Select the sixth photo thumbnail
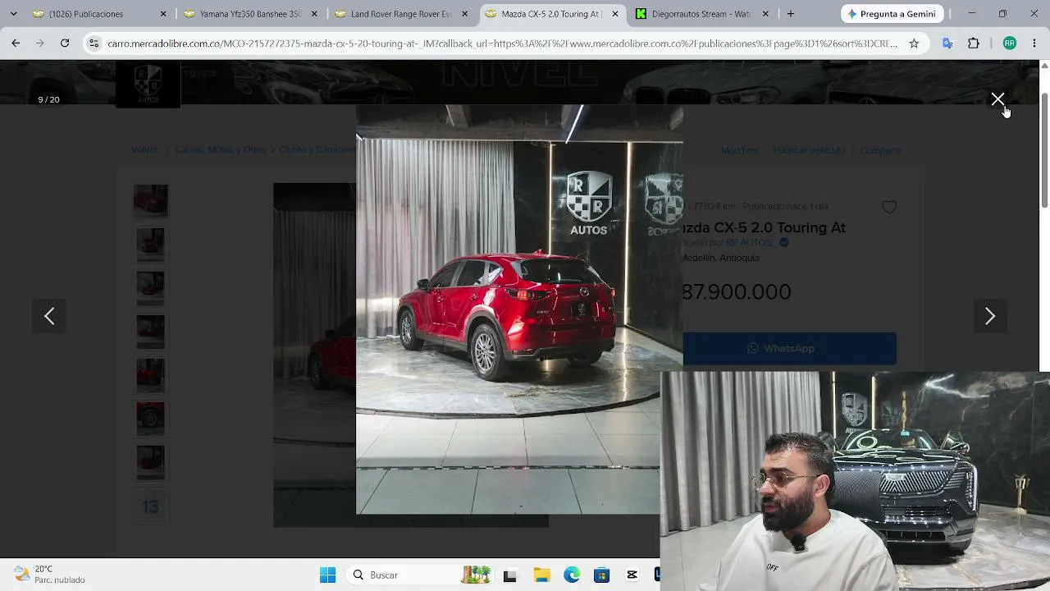This screenshot has width=1050, height=591. (151, 419)
